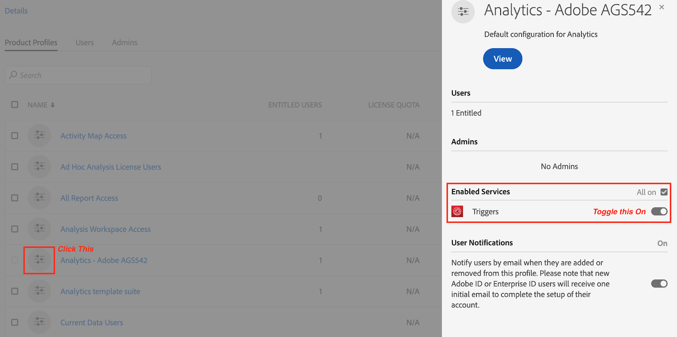Check the Analytics - Adobe AGS542 row checkbox
The width and height of the screenshot is (677, 337).
(x=15, y=260)
